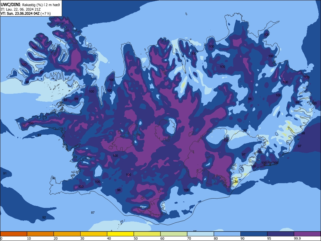Viewport: 321px width, 241px height.
Task: Click the map value '87' over the sea
Action: (93, 212)
